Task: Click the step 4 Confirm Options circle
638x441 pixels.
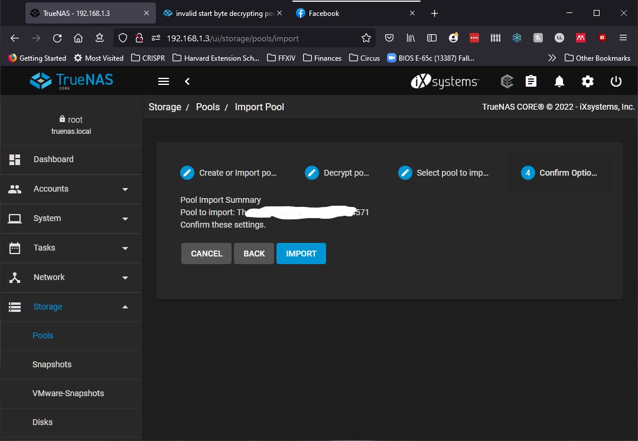Action: (x=528, y=173)
